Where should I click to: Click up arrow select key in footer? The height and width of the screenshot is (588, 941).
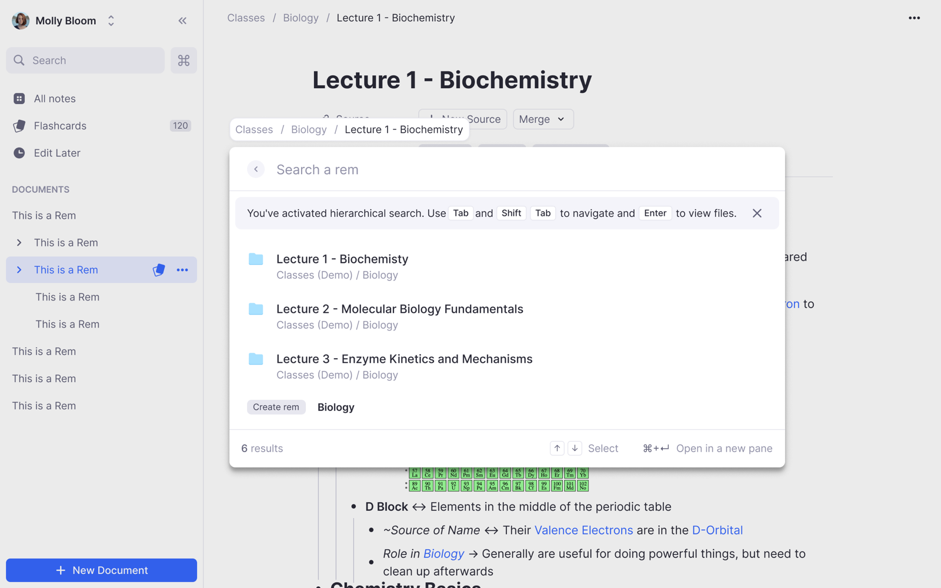(x=557, y=448)
